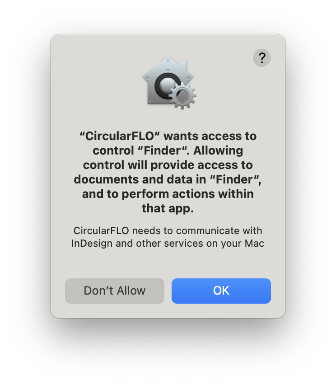Allow CircularFLO access with the OK button
The image size is (336, 385).
tap(221, 291)
